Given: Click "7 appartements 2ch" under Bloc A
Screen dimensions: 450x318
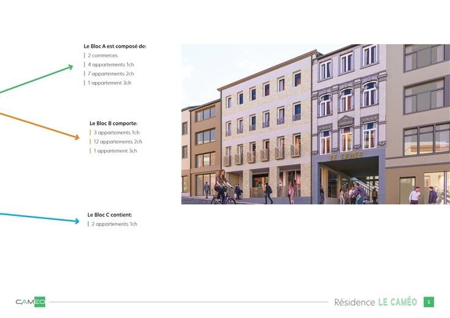Looking at the screenshot, I should (x=111, y=73).
